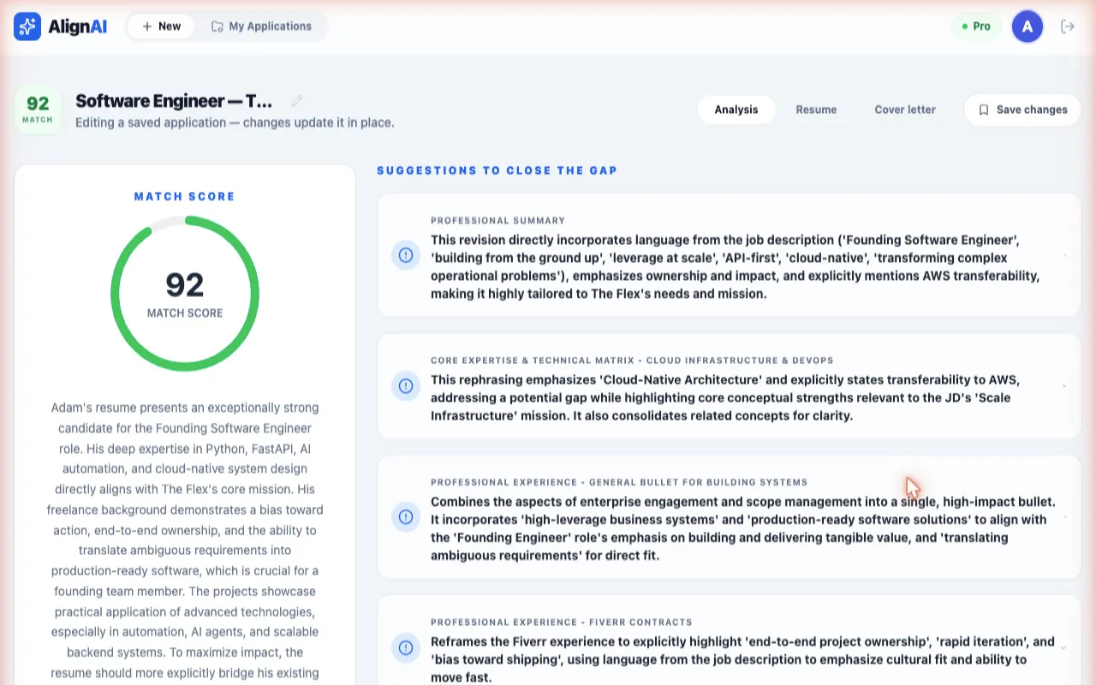This screenshot has height=685, width=1096.
Task: Click the AlignAI brand name text
Action: pos(77,27)
